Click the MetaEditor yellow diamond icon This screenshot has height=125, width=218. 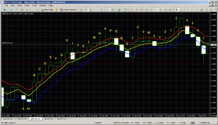click(x=56, y=10)
